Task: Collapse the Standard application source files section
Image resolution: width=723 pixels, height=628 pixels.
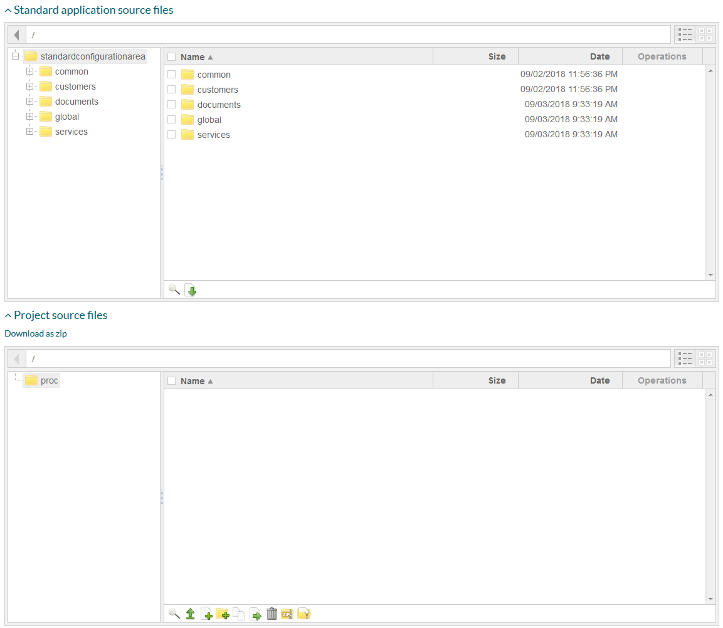Action: tap(8, 11)
